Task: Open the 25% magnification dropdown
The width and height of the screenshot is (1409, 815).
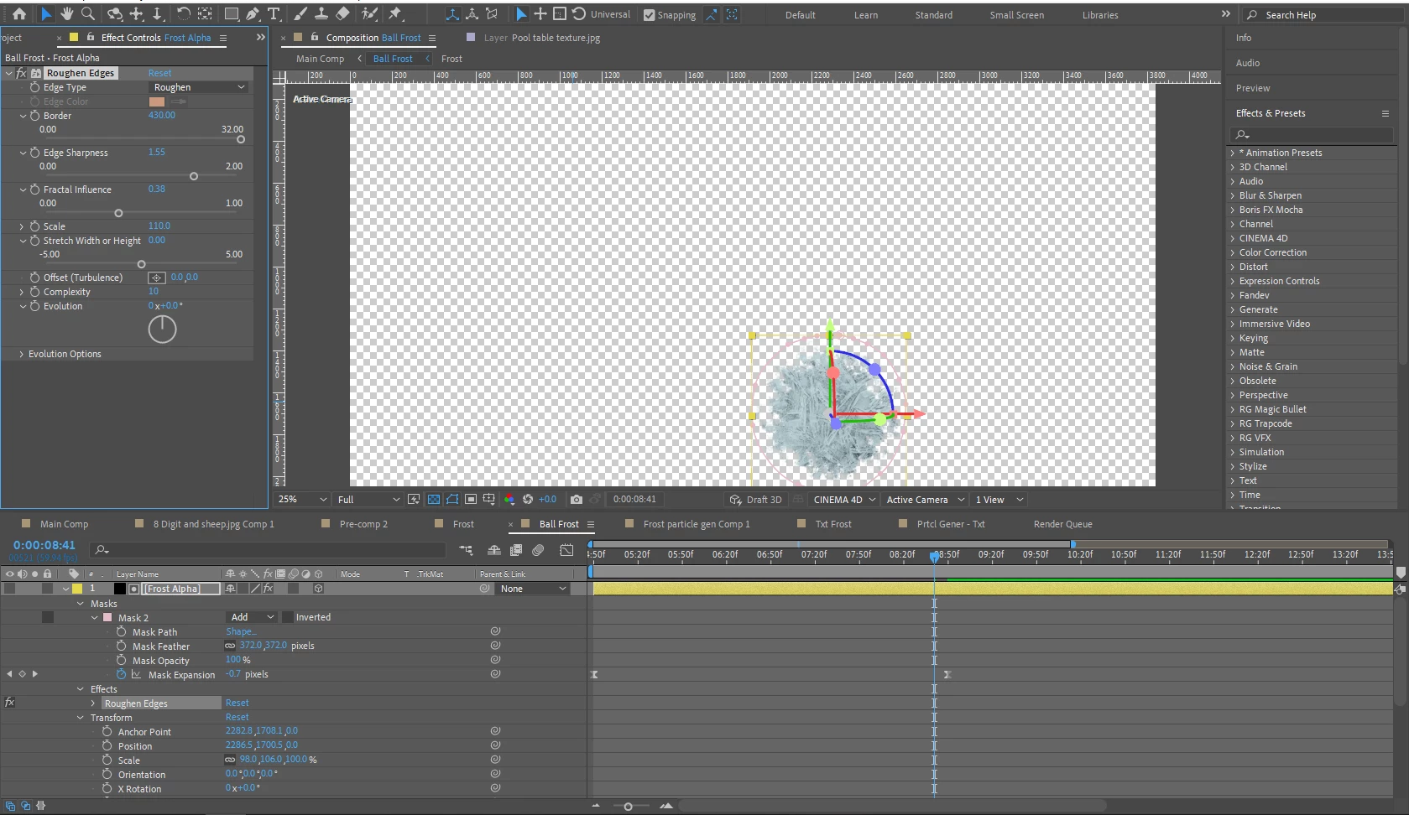Action: (302, 499)
